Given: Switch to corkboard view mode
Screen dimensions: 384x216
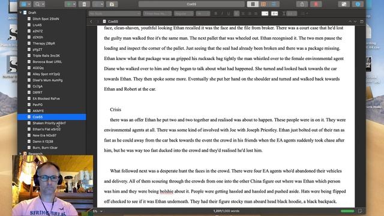Looking at the screenshot, I should [263, 4].
